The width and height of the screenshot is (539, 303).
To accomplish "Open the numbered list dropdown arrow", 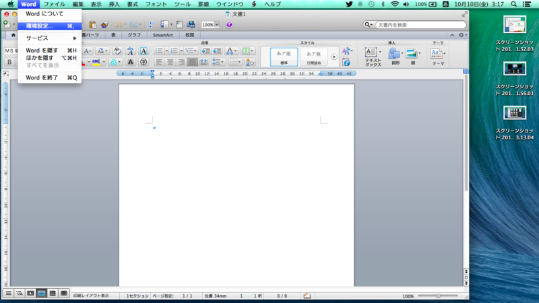I will [x=181, y=51].
